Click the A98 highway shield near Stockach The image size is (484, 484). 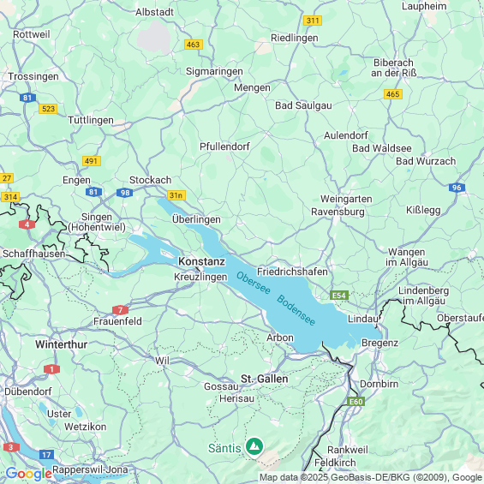(125, 193)
